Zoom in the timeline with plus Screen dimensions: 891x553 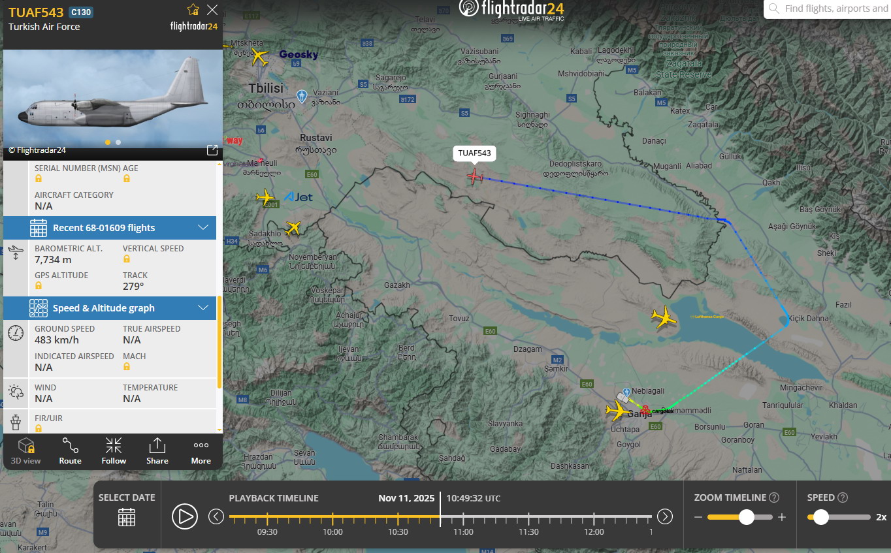point(782,518)
